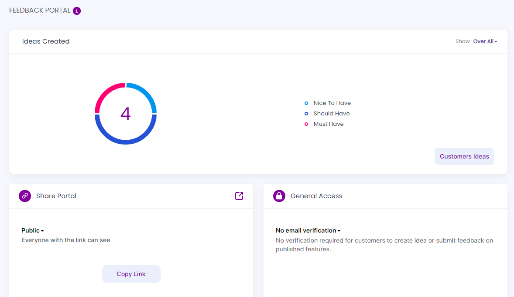Click the Copy Link button
514x297 pixels.
click(131, 273)
